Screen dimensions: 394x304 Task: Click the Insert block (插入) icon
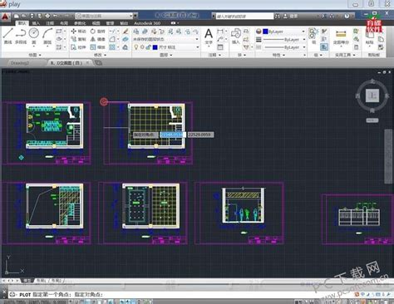[x=236, y=37]
